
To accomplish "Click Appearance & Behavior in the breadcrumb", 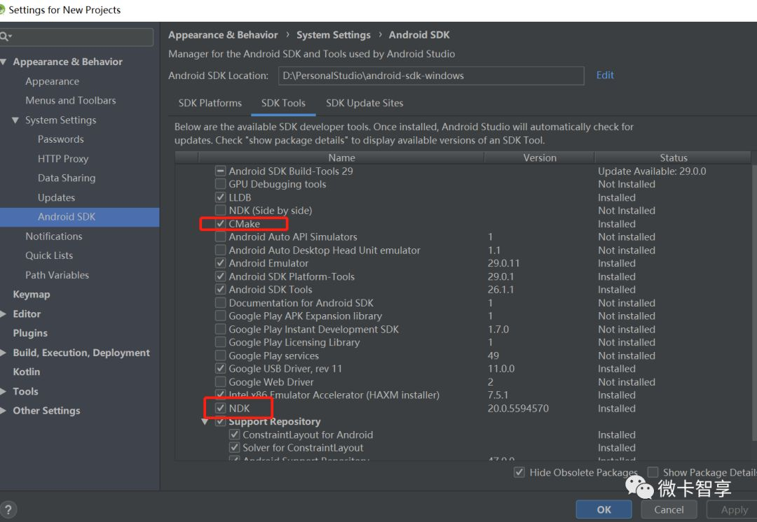I will click(x=223, y=35).
